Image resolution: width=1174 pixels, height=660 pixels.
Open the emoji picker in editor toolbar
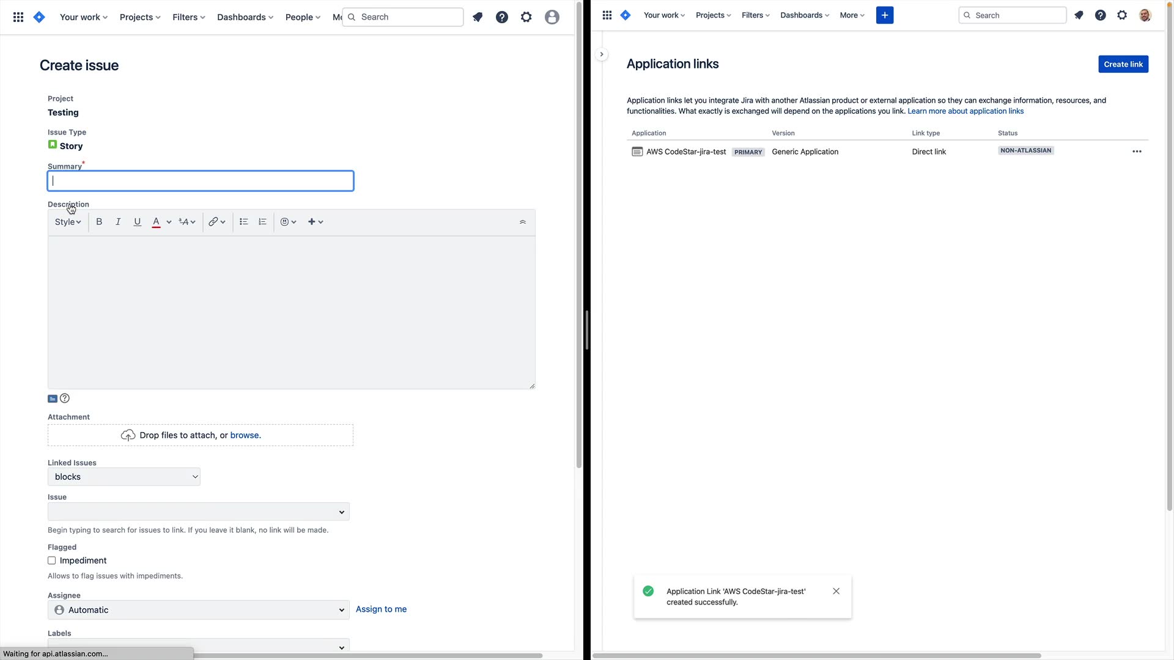tap(288, 222)
